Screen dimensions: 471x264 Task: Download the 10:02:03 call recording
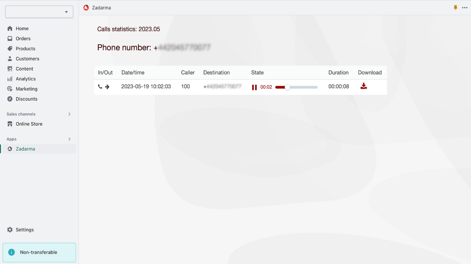coord(364,86)
